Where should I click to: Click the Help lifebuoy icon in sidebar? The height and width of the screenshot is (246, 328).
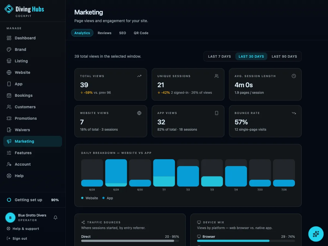tap(9, 176)
